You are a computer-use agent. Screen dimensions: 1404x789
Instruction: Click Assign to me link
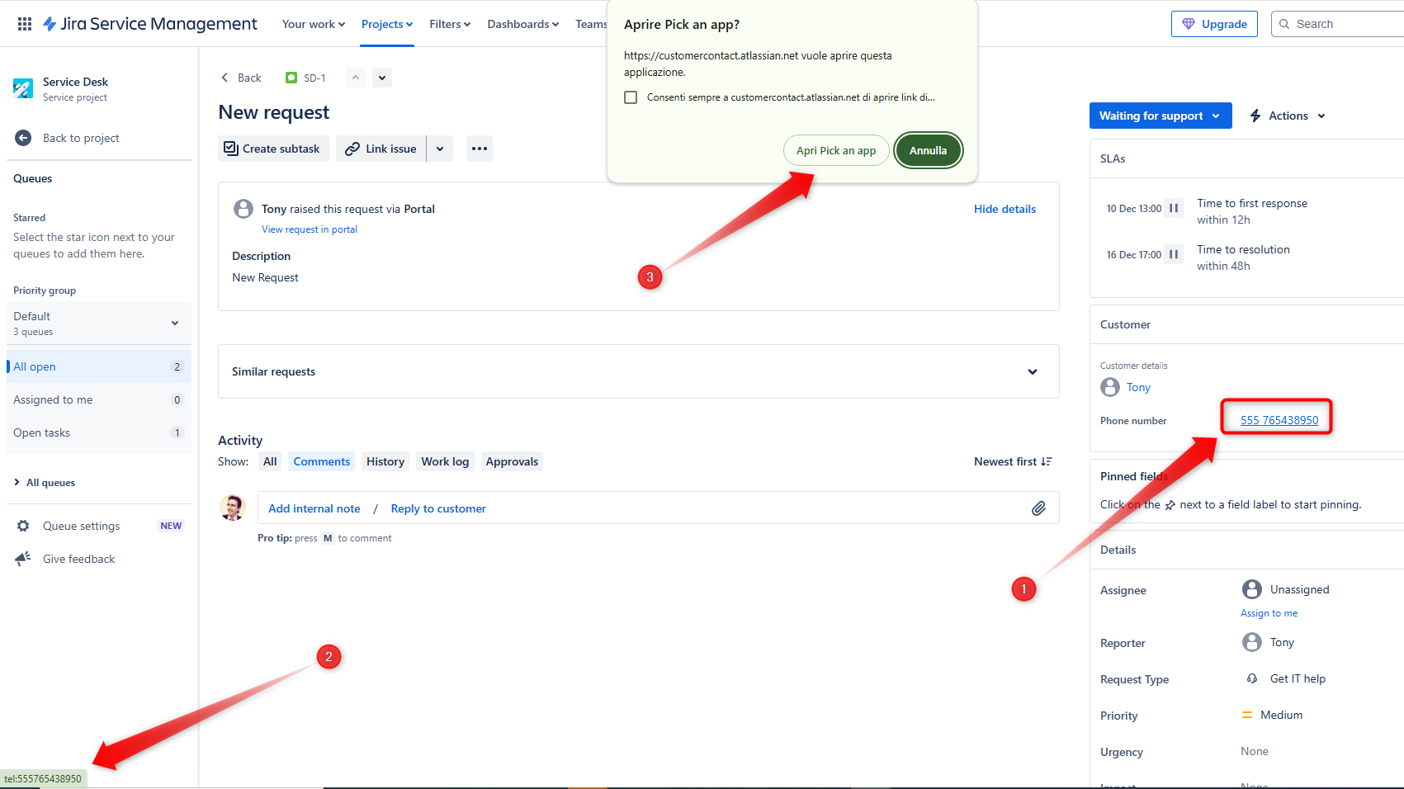pos(1269,613)
